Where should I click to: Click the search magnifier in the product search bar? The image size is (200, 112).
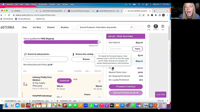(x=131, y=27)
